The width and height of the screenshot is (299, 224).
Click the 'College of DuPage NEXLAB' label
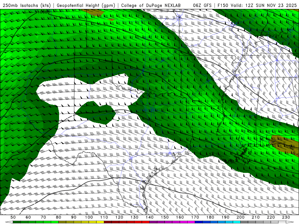pyautogui.click(x=151, y=5)
